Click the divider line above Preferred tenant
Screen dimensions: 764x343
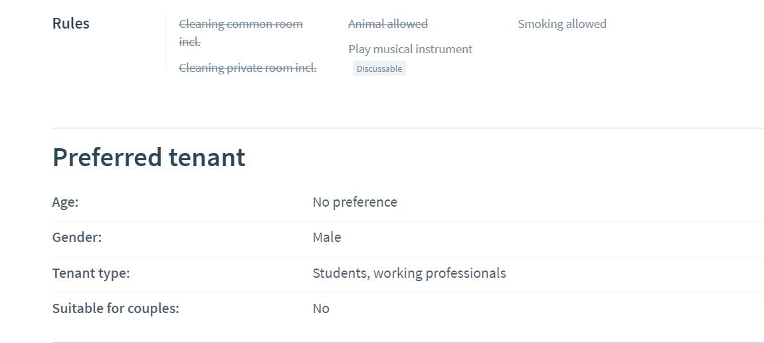tap(408, 128)
